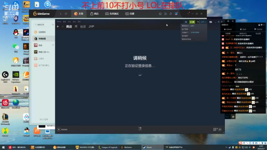This screenshot has height=150, width=267.
Task: Open WeChat desktop icon
Action: [x=16, y=48]
